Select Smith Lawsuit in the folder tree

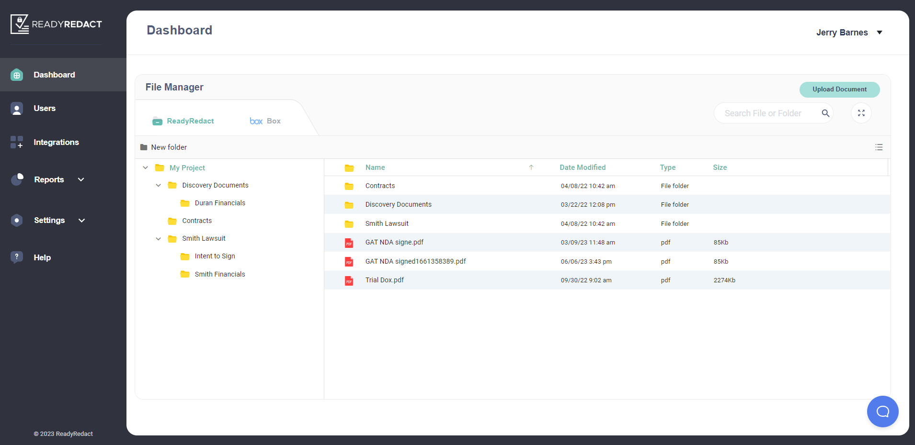point(204,238)
